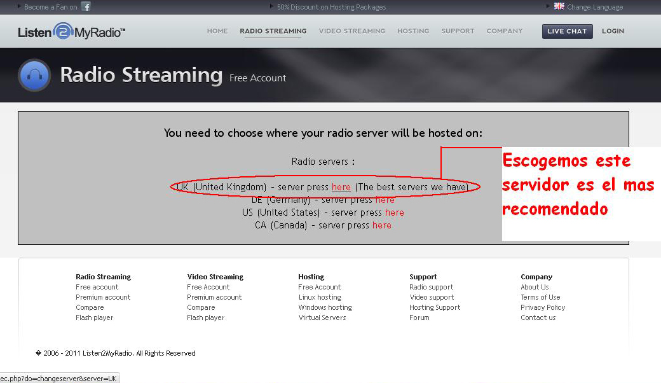661x383 pixels.
Task: Click the LOGIN button
Action: click(612, 31)
